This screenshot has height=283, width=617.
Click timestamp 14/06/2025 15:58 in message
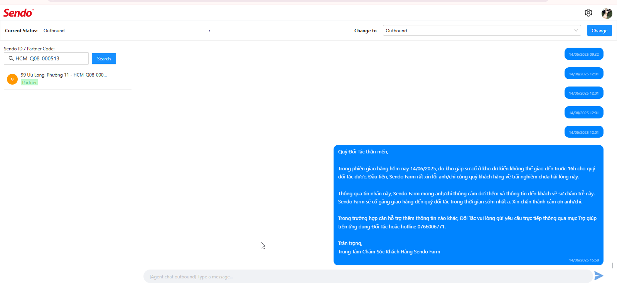tap(584, 260)
